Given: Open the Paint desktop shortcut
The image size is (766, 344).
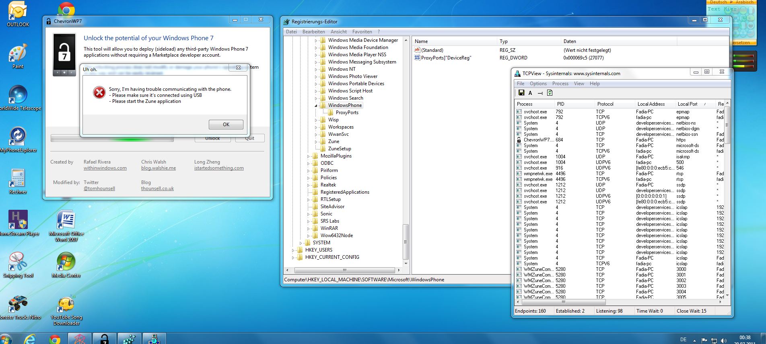Looking at the screenshot, I should click(x=18, y=56).
